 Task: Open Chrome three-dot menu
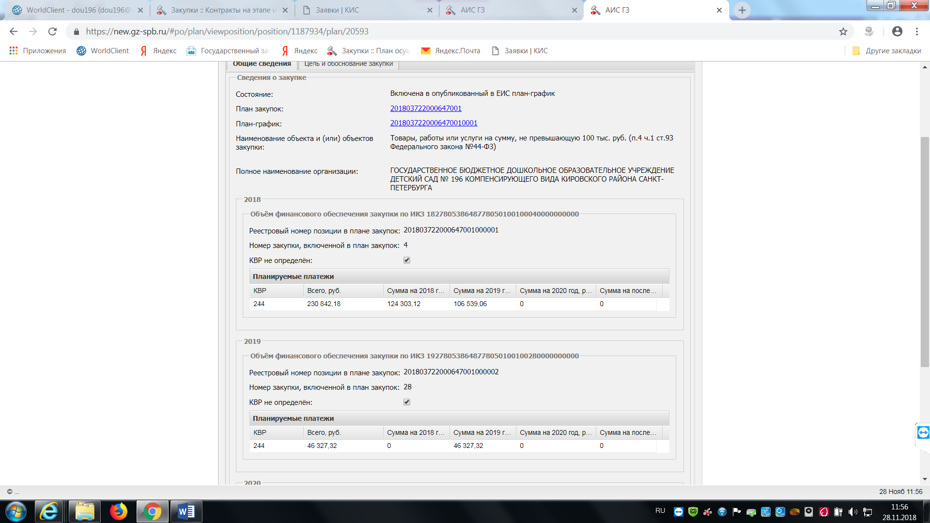[917, 31]
